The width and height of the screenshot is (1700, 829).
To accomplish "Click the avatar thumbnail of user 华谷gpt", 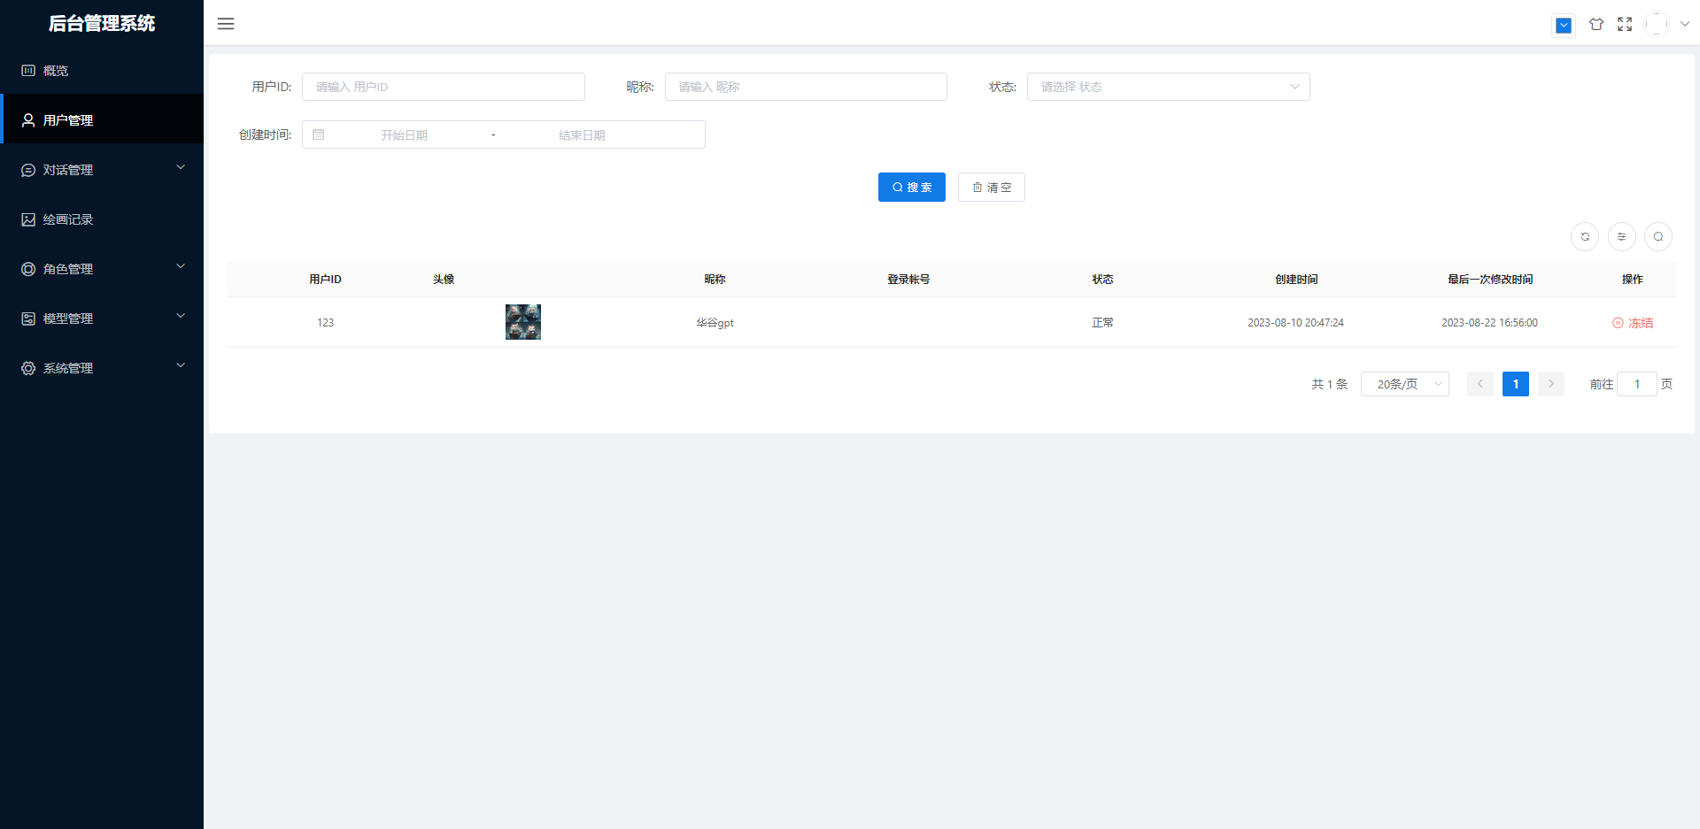I will [x=523, y=322].
